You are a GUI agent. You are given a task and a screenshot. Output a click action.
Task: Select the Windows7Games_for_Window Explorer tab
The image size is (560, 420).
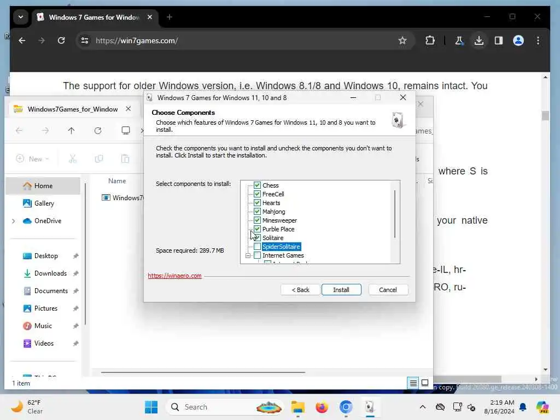[x=73, y=109]
